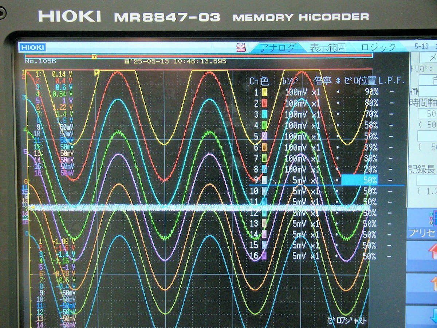
Task: Click the trigger T marker on the position bar
Action: [x=94, y=56]
